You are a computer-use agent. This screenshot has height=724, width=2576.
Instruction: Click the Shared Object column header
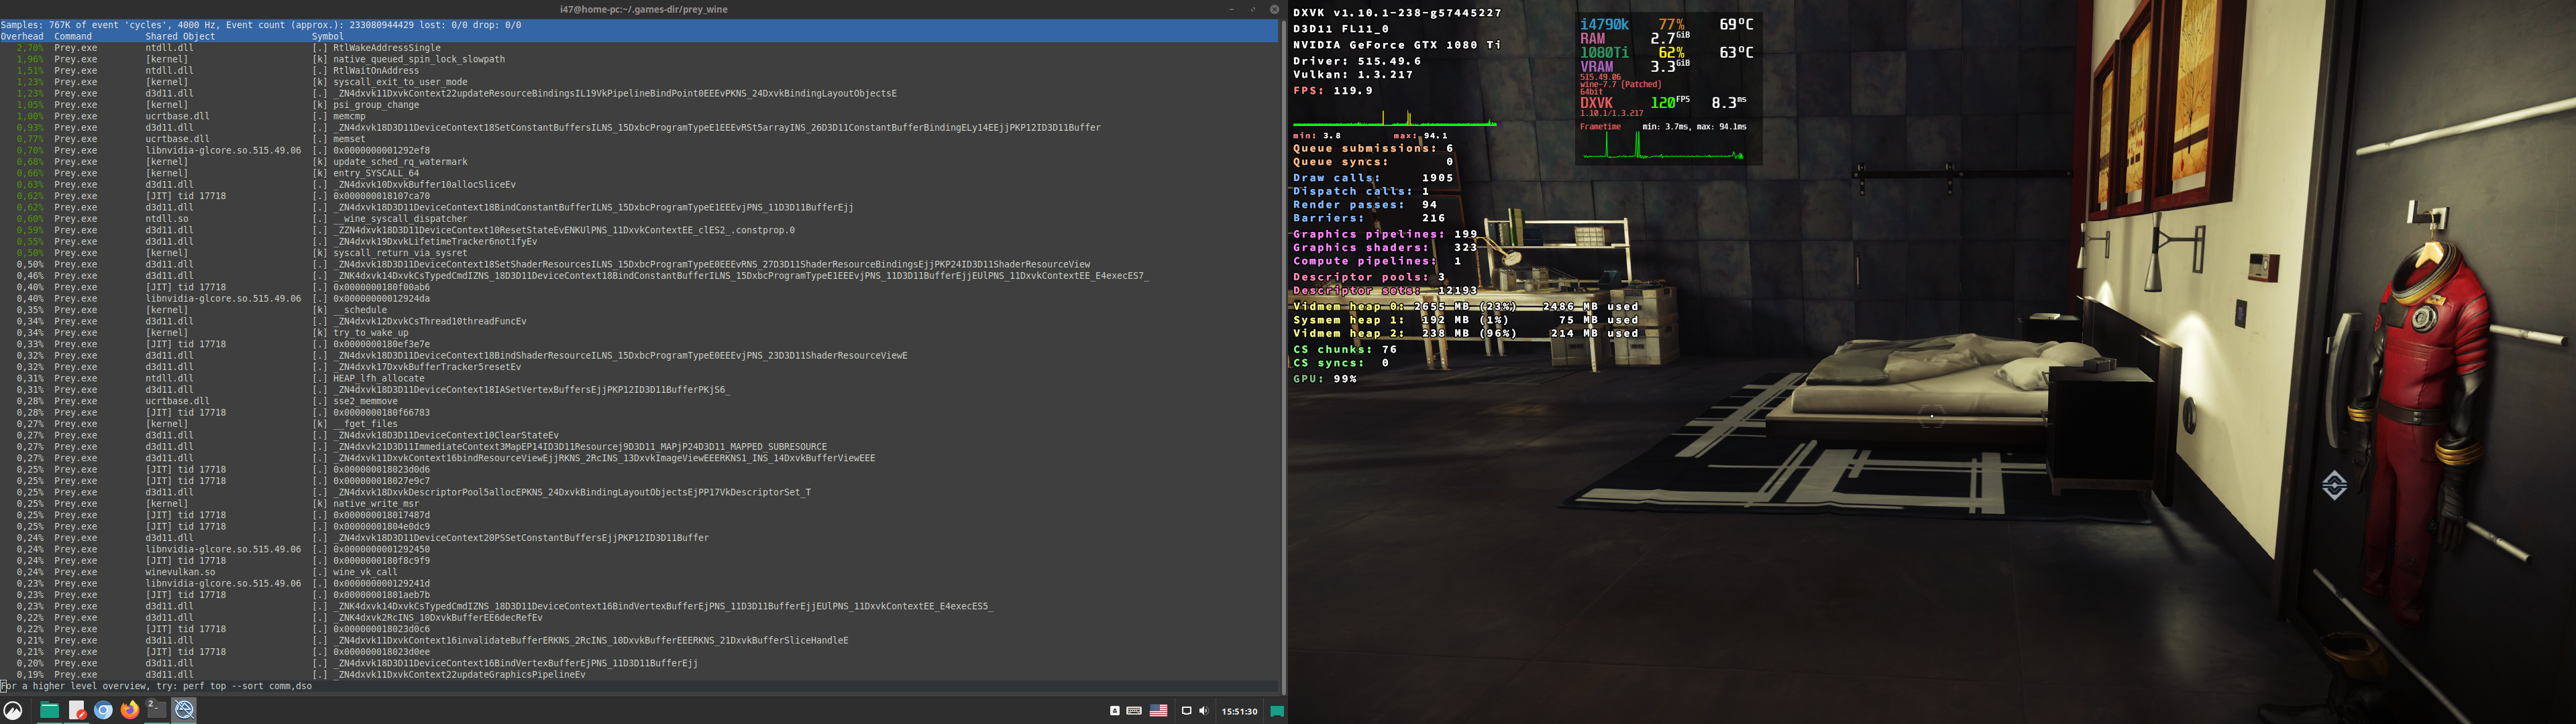point(180,36)
